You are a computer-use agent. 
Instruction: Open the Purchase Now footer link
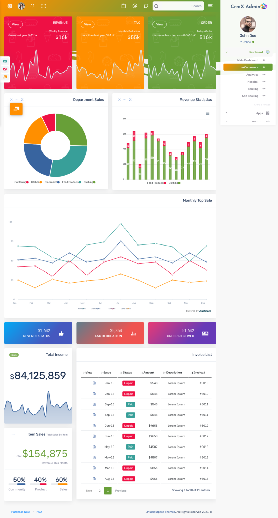pyautogui.click(x=21, y=512)
